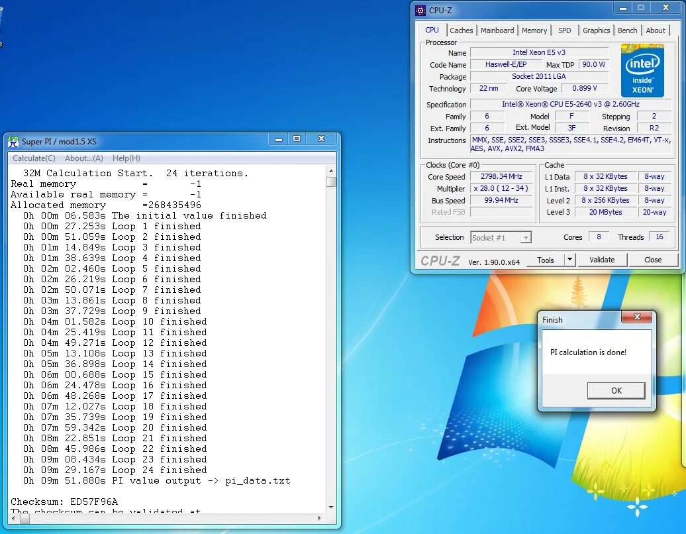
Task: Open the About...(A) menu in Super PI
Action: [83, 158]
